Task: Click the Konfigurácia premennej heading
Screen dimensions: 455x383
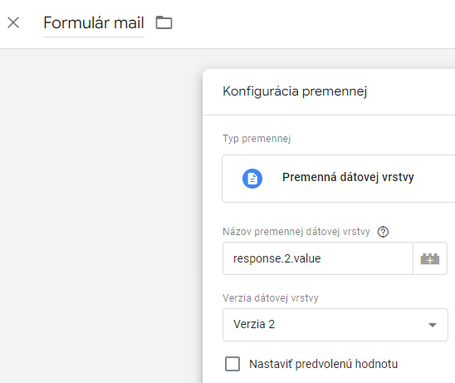Action: point(295,91)
